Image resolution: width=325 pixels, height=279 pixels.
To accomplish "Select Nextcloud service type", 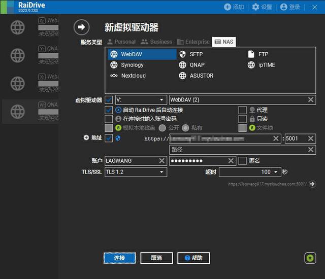I will pos(128,76).
